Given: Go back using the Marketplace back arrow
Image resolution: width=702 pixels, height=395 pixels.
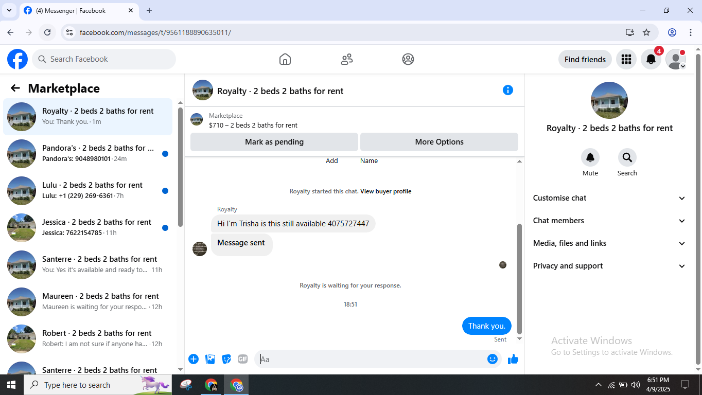Looking at the screenshot, I should coord(15,88).
